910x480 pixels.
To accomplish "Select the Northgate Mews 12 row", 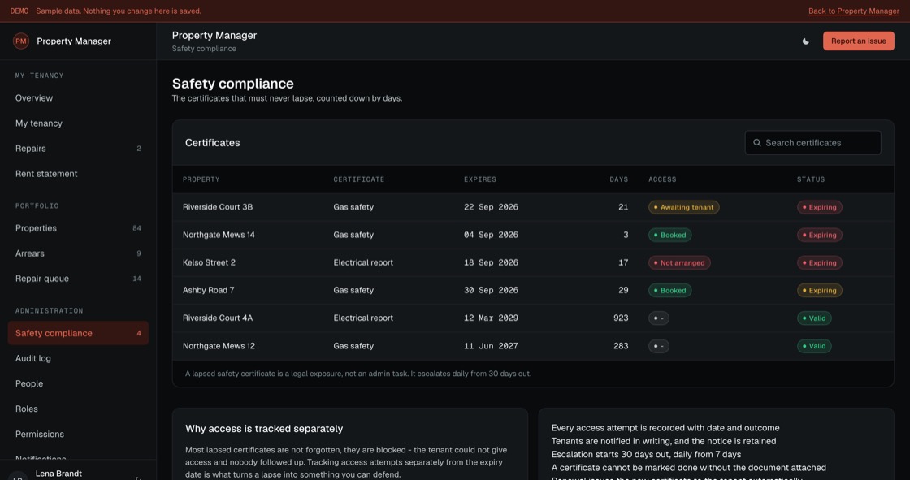I will coord(533,346).
